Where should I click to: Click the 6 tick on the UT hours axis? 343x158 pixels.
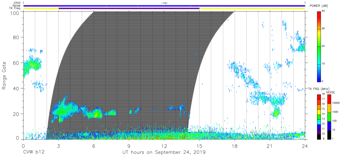click(x=94, y=146)
